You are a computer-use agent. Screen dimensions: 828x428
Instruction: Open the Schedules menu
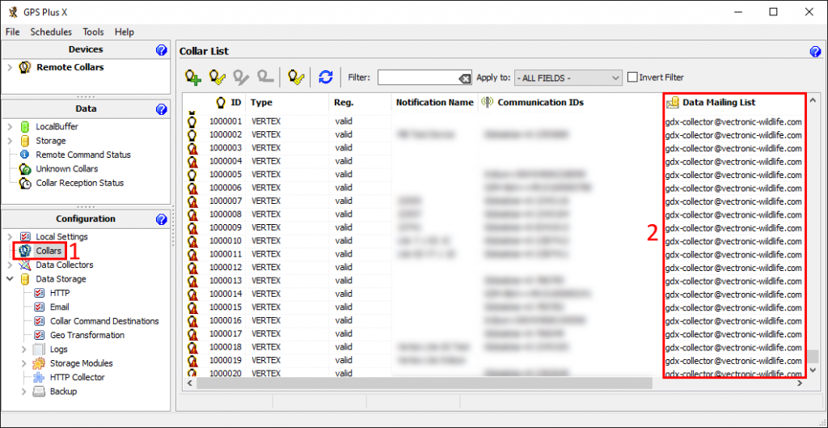point(51,32)
